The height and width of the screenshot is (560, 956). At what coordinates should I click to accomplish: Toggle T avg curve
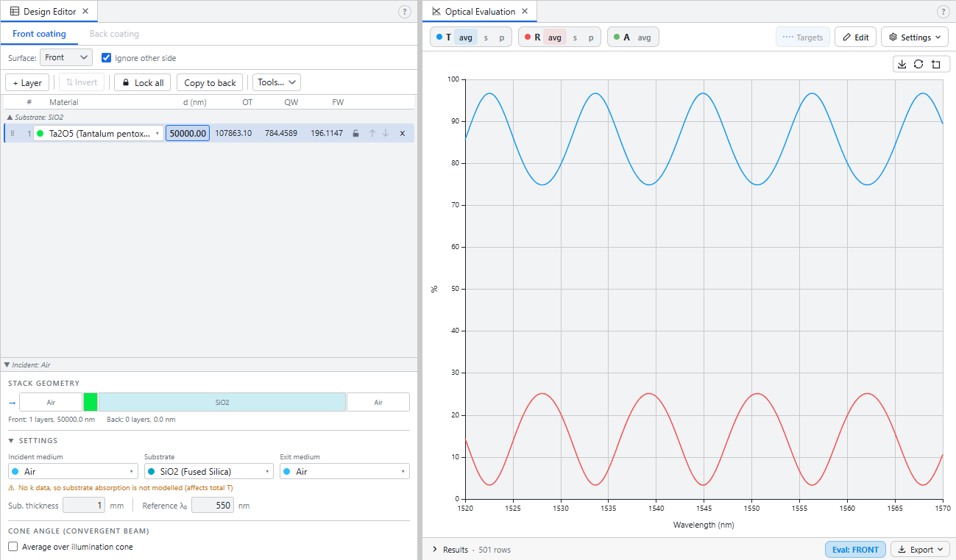coord(466,37)
